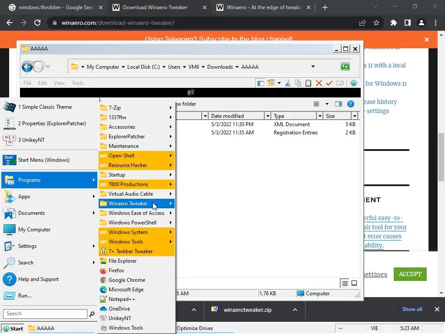Close the orange Telegram banner
445x334 pixels.
427,40
